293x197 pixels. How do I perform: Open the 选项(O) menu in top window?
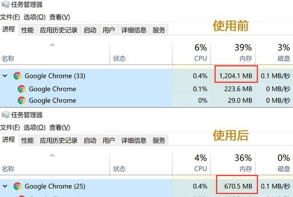(x=35, y=17)
